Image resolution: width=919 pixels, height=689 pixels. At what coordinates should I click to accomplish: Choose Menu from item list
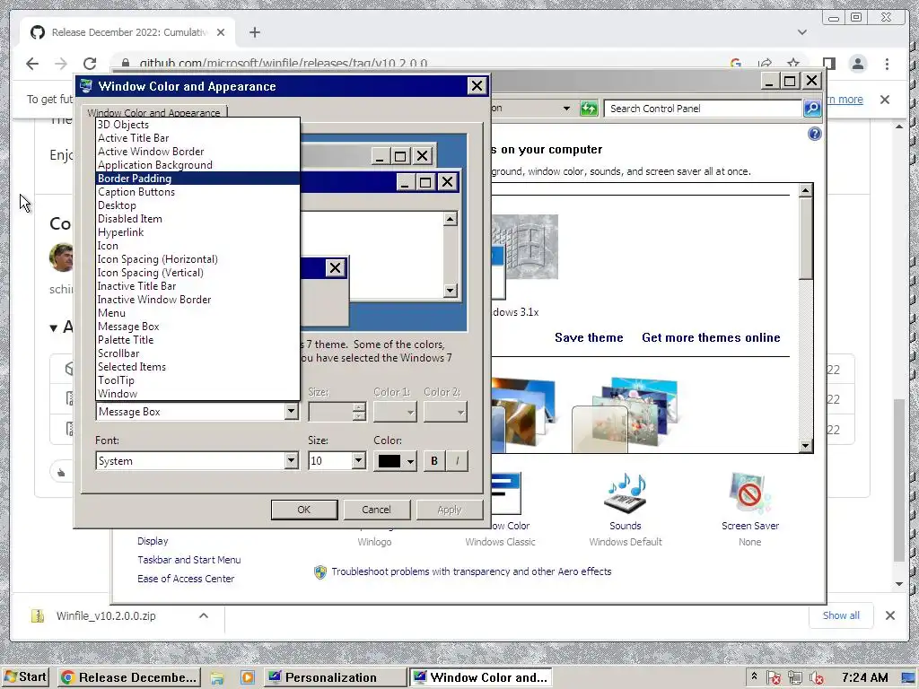coord(197,313)
